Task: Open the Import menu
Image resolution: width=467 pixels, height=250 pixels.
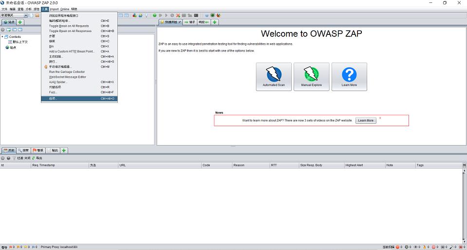Action: [x=54, y=9]
